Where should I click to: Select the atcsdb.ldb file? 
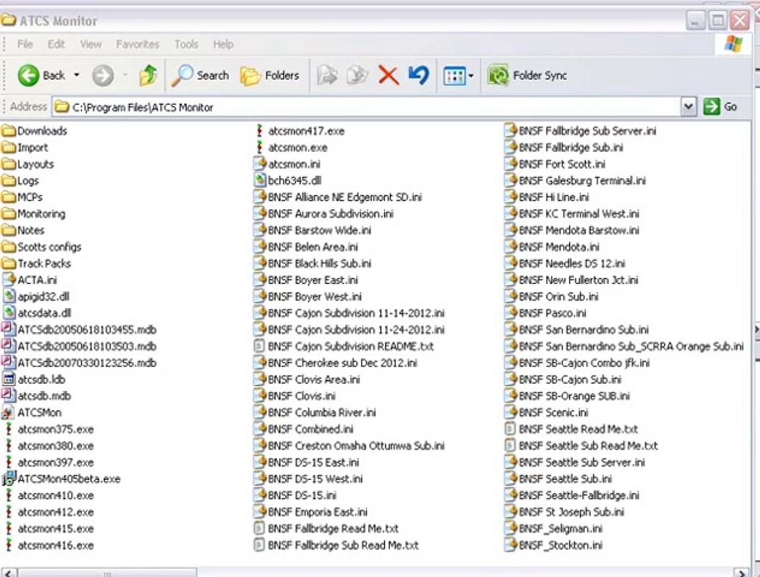pyautogui.click(x=34, y=379)
